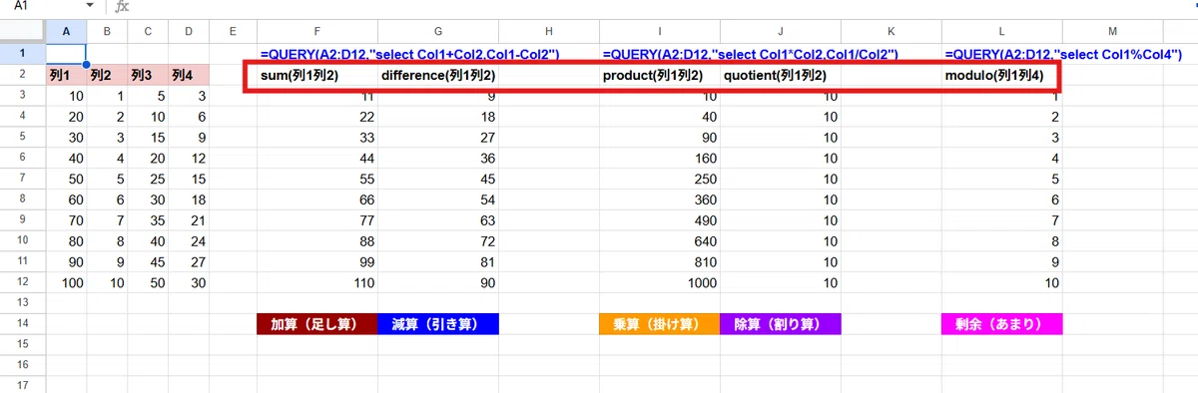Select the quotient(列1列2) header cell
Screen dimensions: 1198x393
click(781, 75)
